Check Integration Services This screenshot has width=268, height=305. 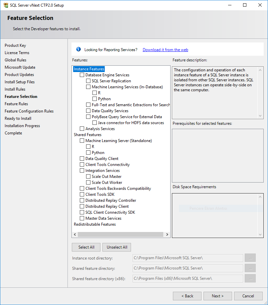(82, 170)
